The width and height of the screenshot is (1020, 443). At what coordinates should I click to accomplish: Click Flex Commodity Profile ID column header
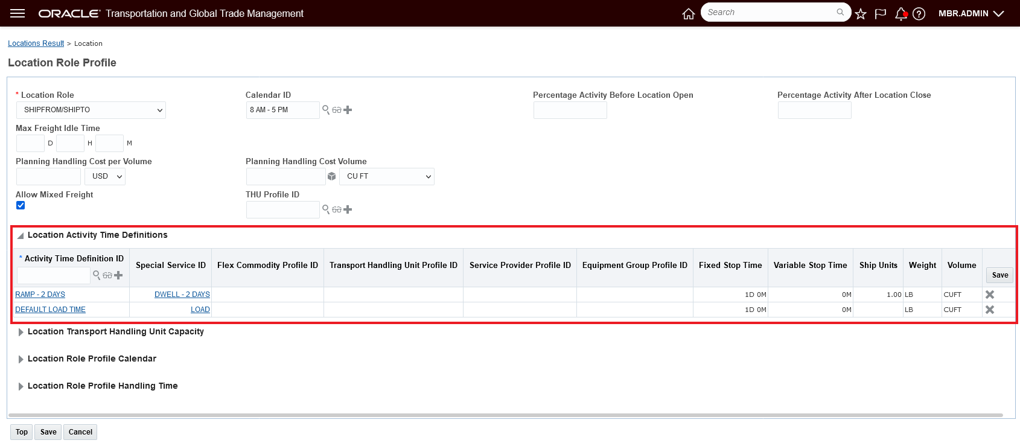point(267,265)
